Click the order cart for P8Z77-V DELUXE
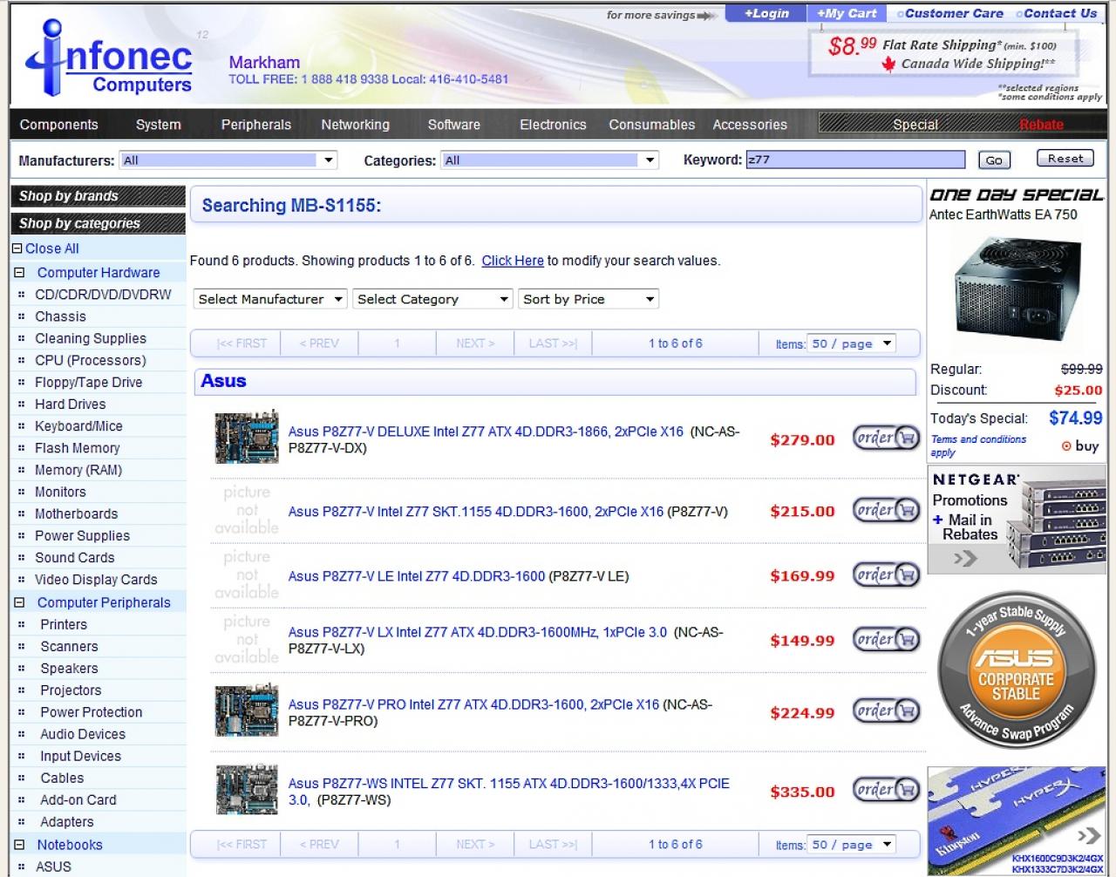This screenshot has width=1116, height=877. [x=886, y=438]
